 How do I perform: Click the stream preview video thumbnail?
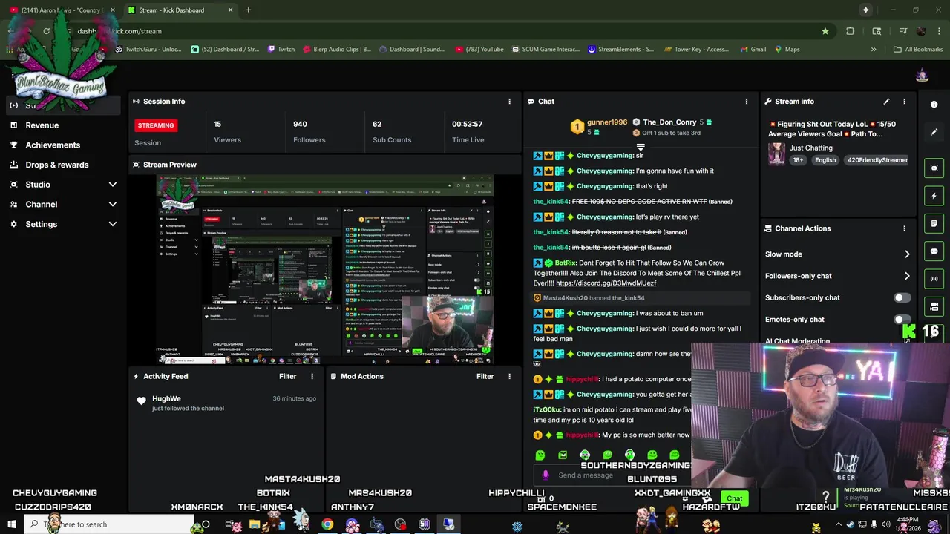[x=325, y=270]
